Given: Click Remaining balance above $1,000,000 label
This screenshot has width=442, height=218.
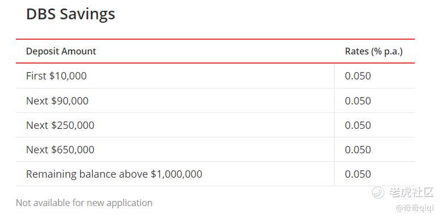Looking at the screenshot, I should click(114, 174).
